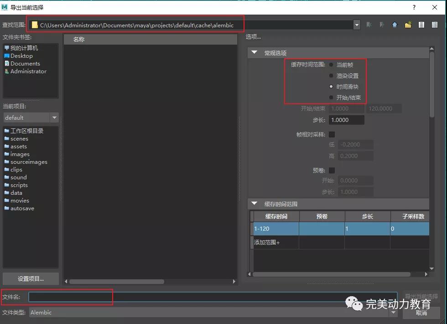Open the path lookup dropdown
The image size is (447, 324).
tap(357, 25)
